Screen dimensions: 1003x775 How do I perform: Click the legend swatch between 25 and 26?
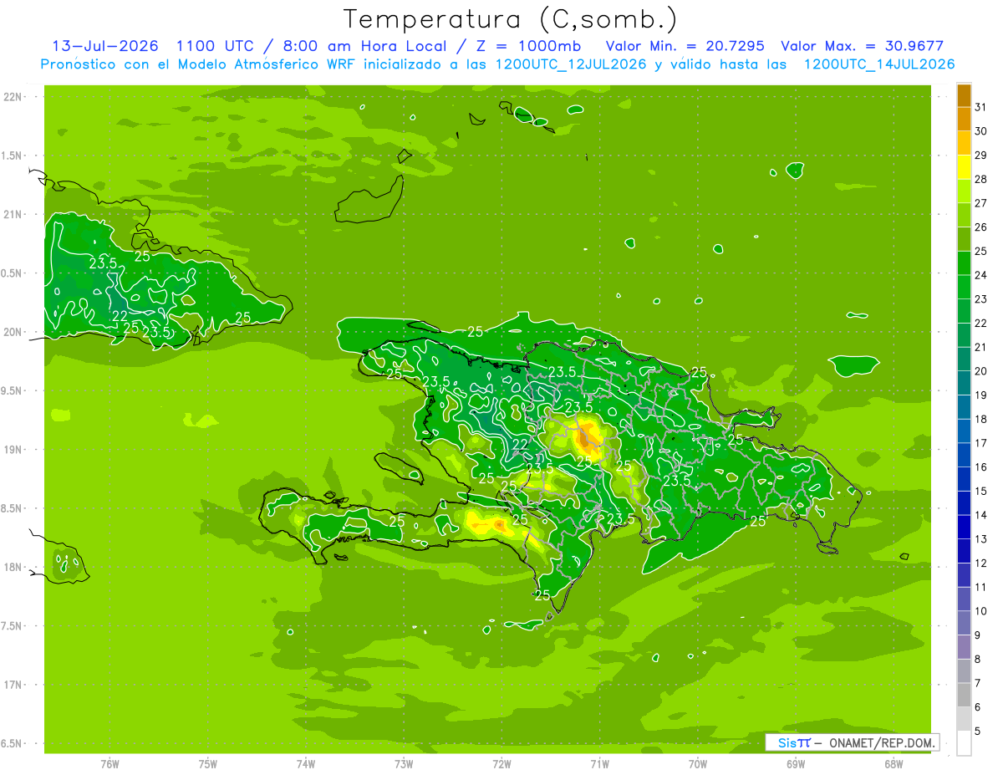pos(964,240)
